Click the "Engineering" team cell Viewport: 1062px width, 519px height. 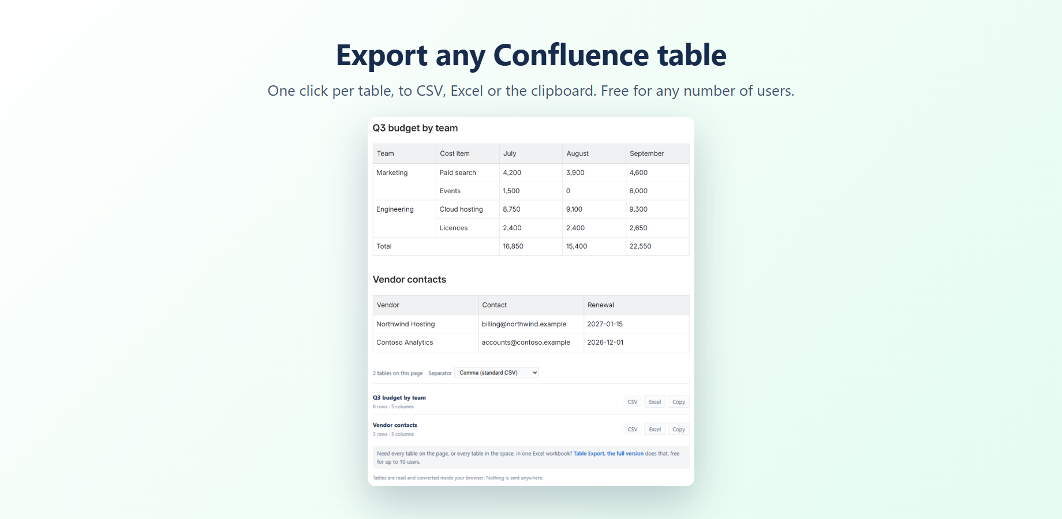[x=405, y=219]
